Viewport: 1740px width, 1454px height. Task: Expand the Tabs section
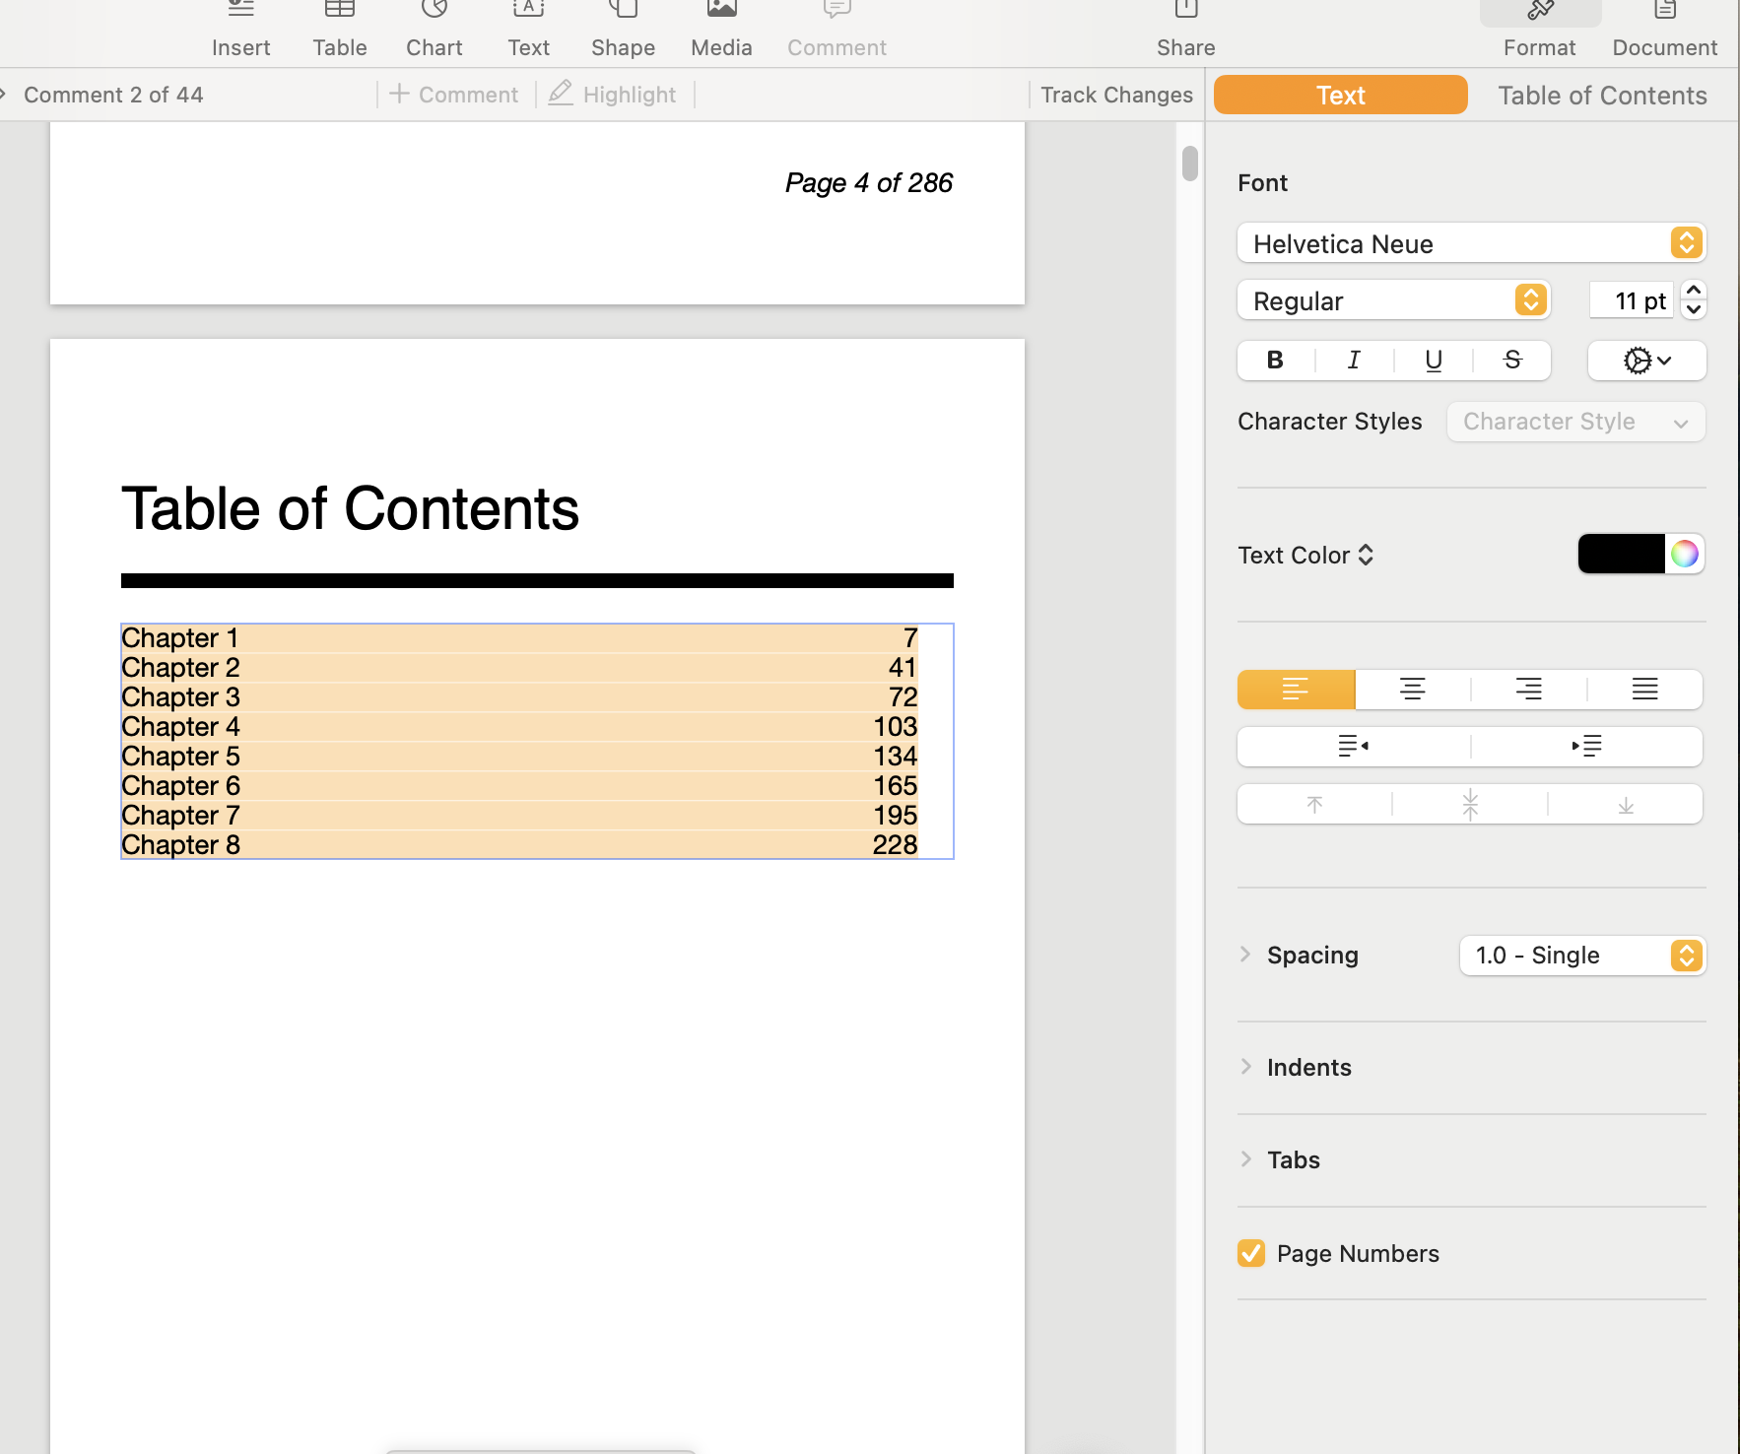click(x=1245, y=1159)
